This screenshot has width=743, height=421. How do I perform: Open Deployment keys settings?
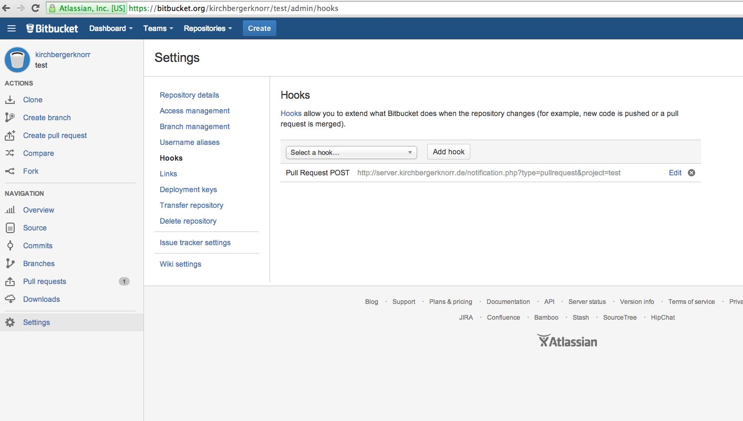(x=189, y=190)
